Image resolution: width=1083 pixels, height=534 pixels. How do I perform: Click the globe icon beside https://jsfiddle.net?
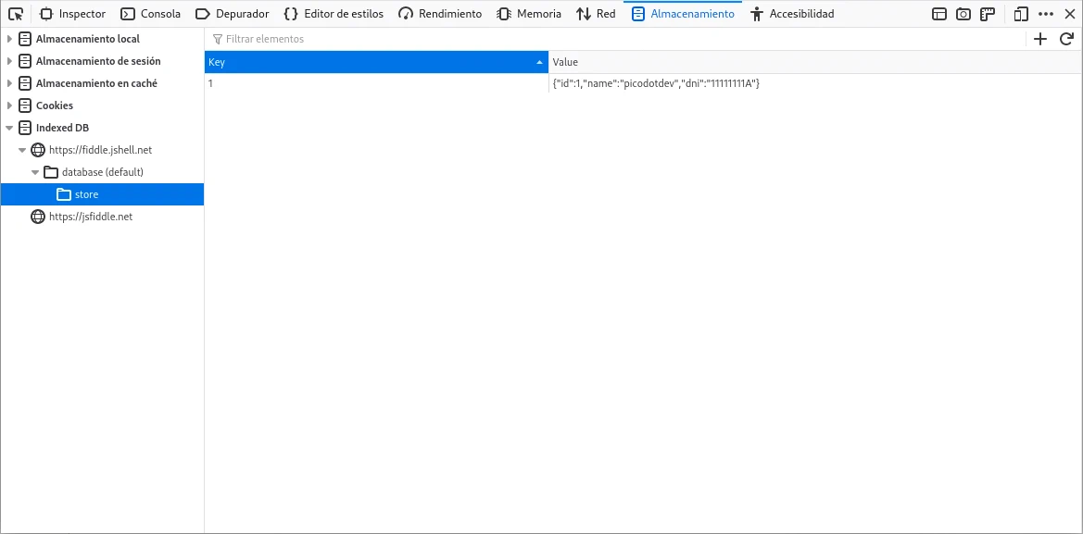coord(38,217)
